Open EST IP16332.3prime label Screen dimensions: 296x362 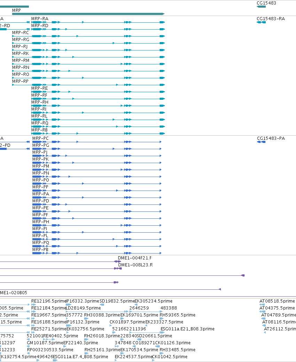(82, 301)
